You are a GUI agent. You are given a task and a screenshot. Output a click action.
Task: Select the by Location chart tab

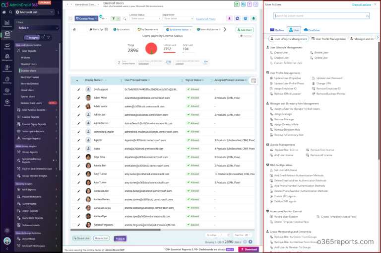122,29
